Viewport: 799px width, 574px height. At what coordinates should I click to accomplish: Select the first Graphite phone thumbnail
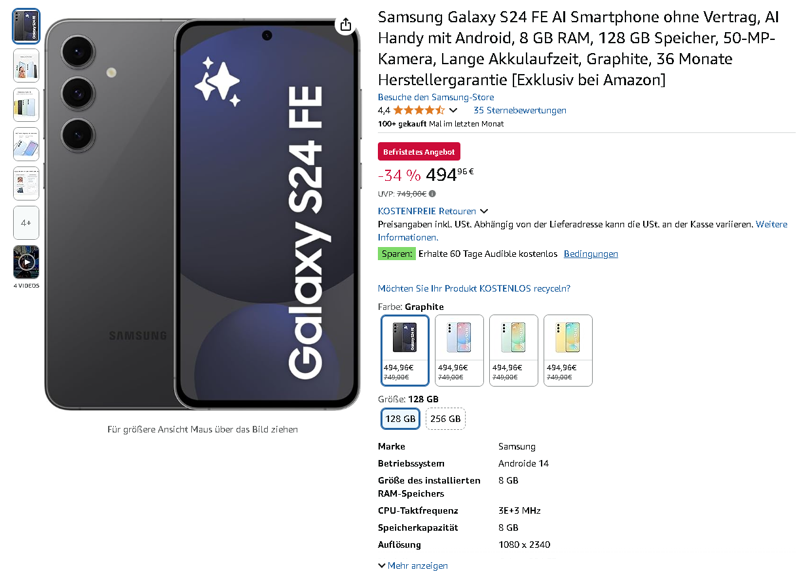tap(26, 26)
